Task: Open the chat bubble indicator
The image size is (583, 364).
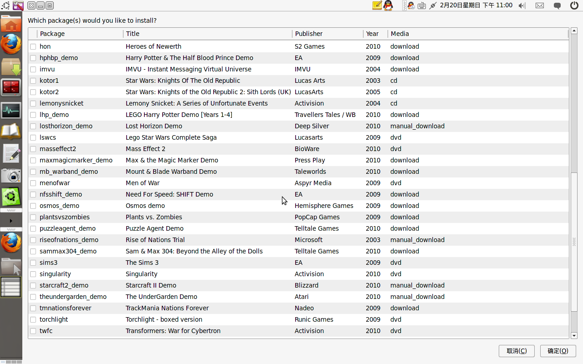Action: click(x=557, y=5)
